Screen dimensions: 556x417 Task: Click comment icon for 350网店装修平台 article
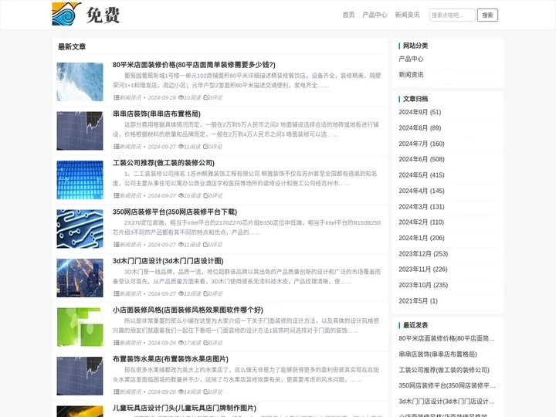click(205, 245)
